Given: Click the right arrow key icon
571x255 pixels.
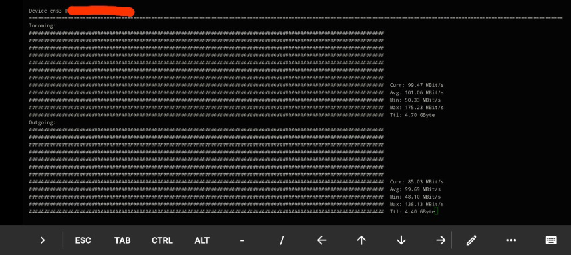Looking at the screenshot, I should tap(441, 240).
